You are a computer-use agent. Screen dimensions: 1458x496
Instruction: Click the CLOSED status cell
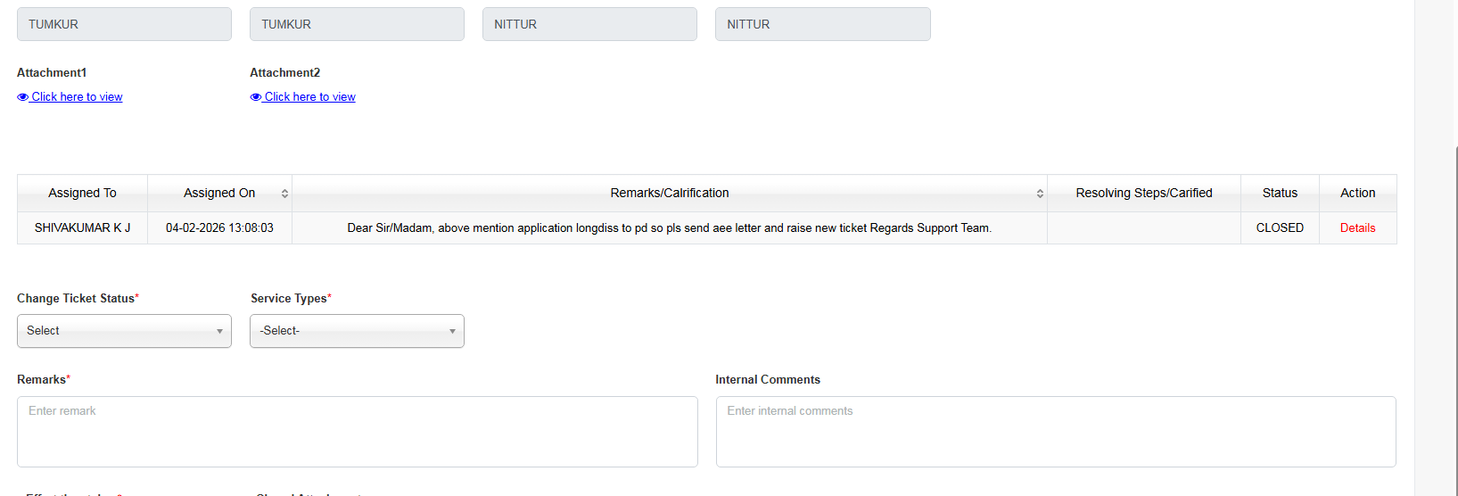pos(1280,228)
